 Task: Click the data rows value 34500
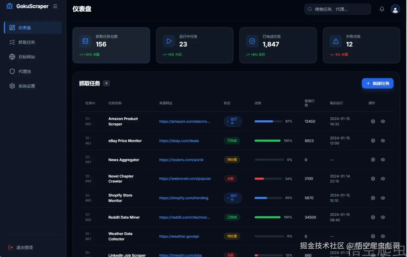pyautogui.click(x=310, y=217)
